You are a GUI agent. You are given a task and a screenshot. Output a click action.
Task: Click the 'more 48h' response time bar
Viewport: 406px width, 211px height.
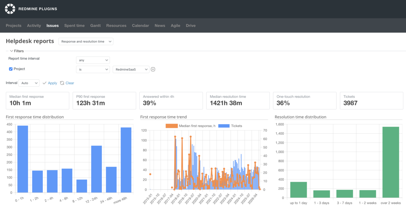[x=126, y=160]
